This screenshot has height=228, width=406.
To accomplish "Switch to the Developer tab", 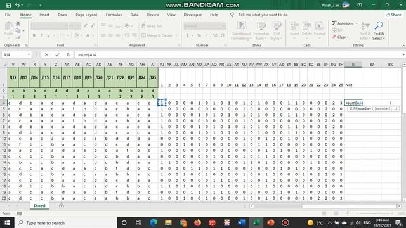I will [x=193, y=15].
